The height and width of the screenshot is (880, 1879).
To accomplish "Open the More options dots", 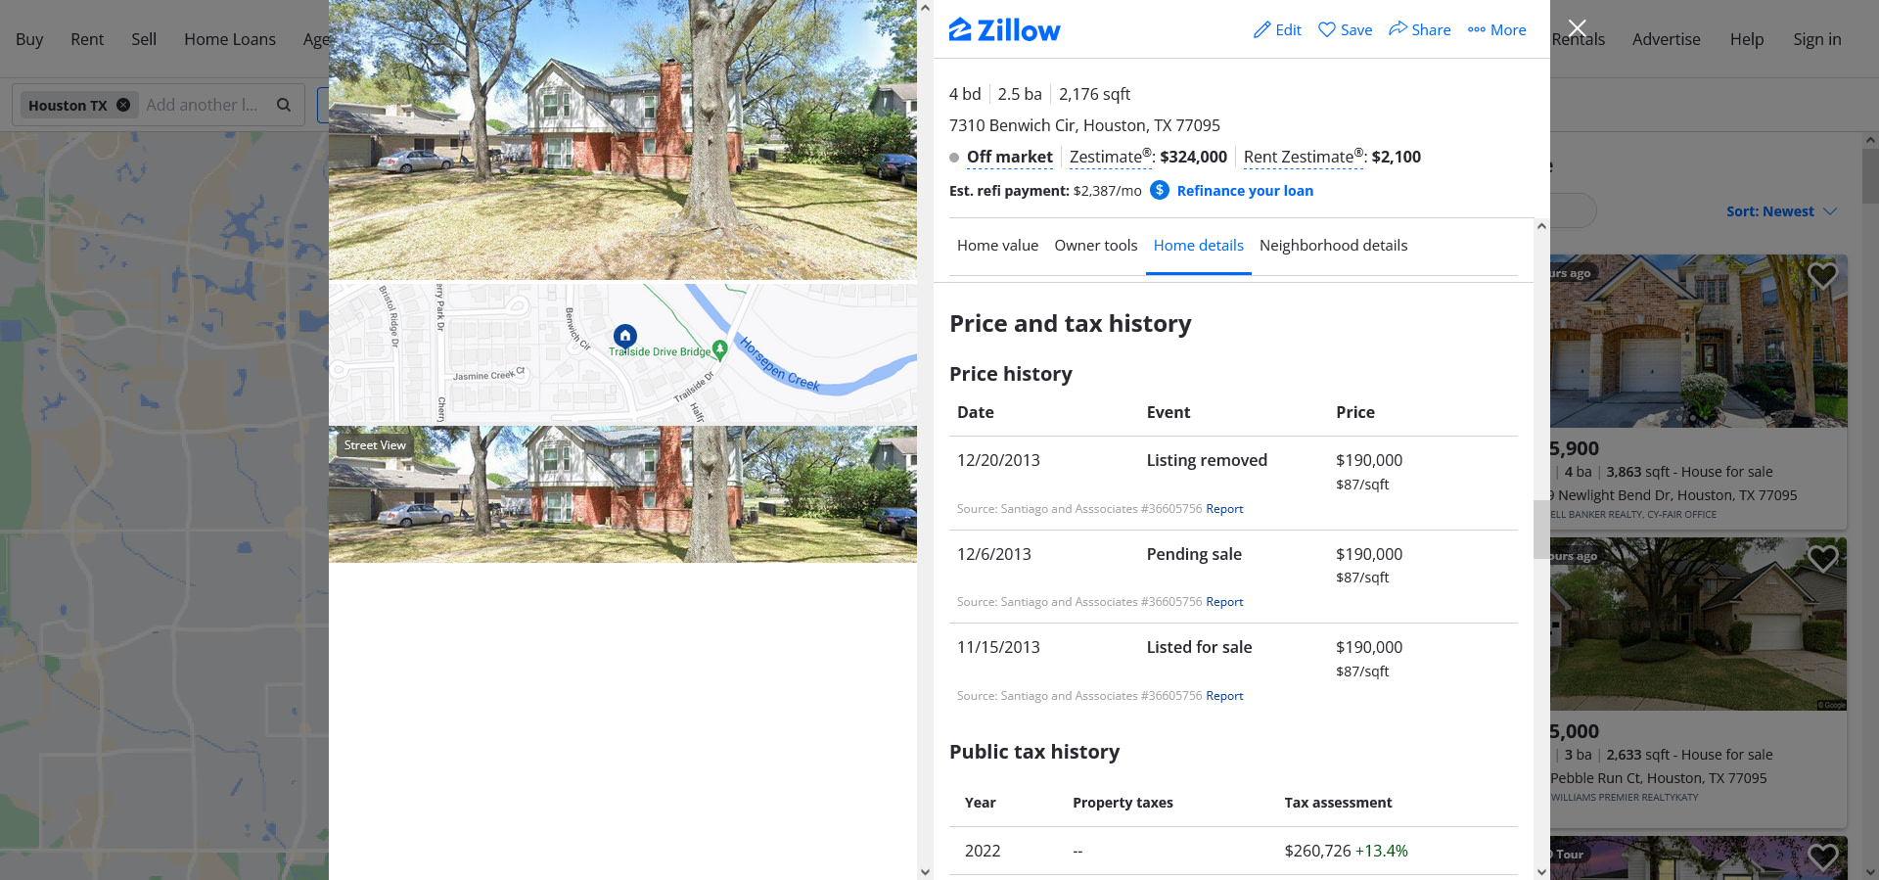I will pyautogui.click(x=1477, y=30).
